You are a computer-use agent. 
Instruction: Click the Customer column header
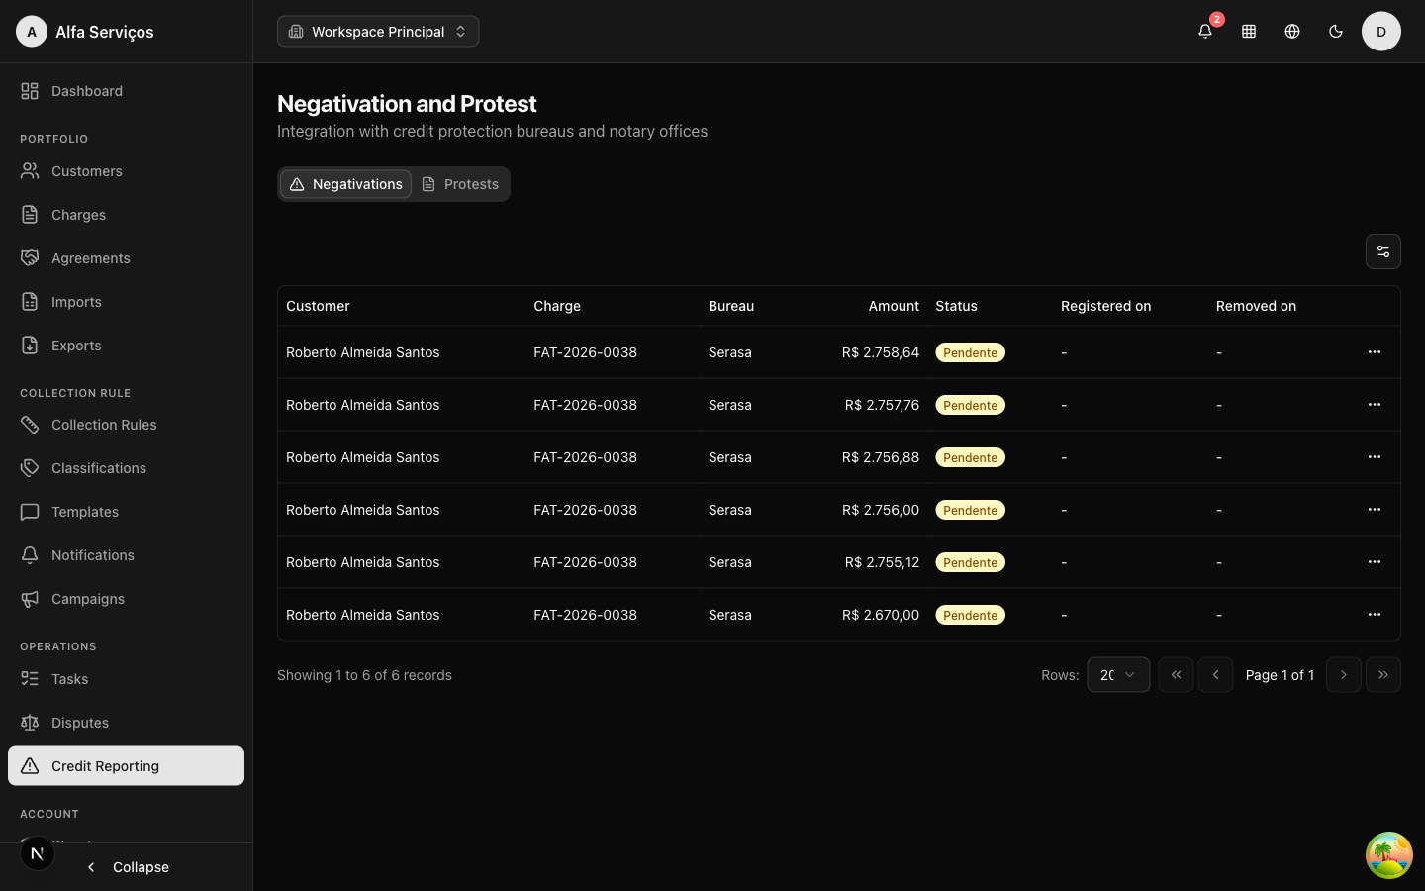click(x=318, y=306)
